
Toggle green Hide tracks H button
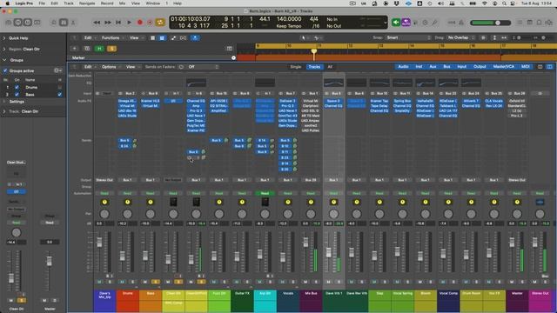[x=99, y=49]
